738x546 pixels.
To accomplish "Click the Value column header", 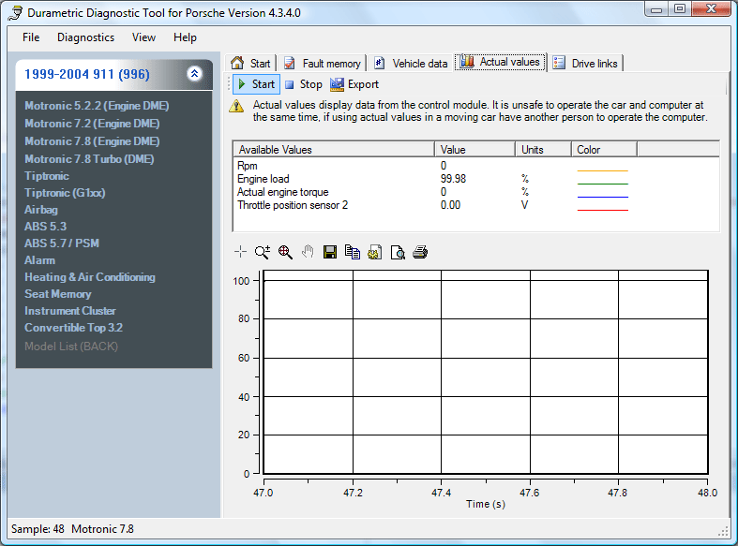I will coord(474,150).
